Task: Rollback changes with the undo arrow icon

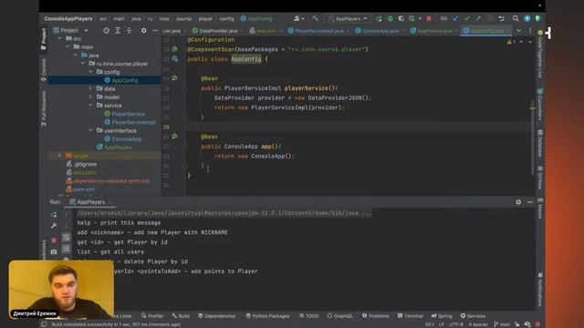Action: click(501, 18)
